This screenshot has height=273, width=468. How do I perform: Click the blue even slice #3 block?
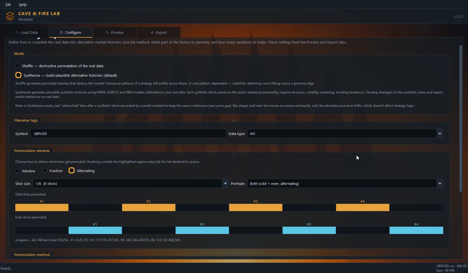tap(309, 230)
